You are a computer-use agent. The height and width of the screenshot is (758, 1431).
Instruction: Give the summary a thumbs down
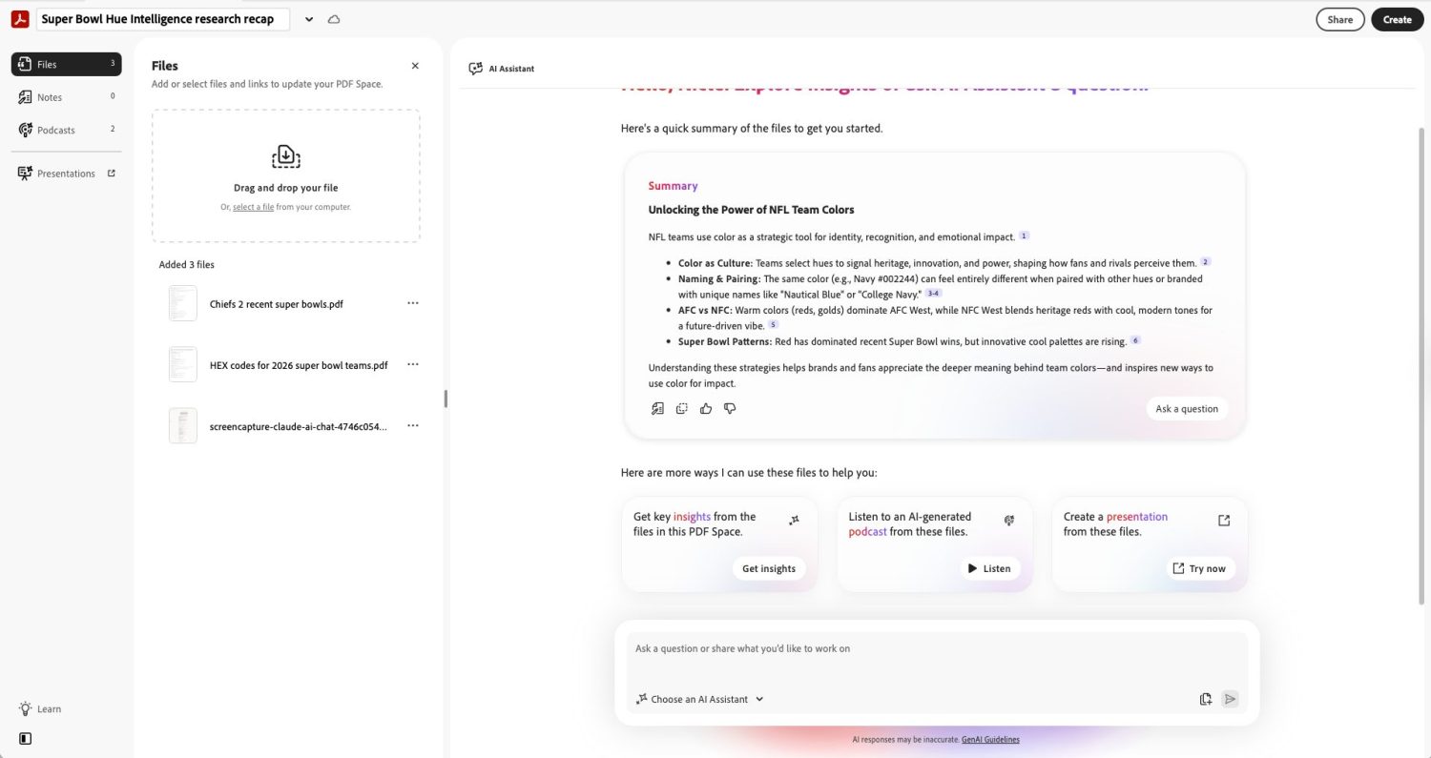[730, 408]
